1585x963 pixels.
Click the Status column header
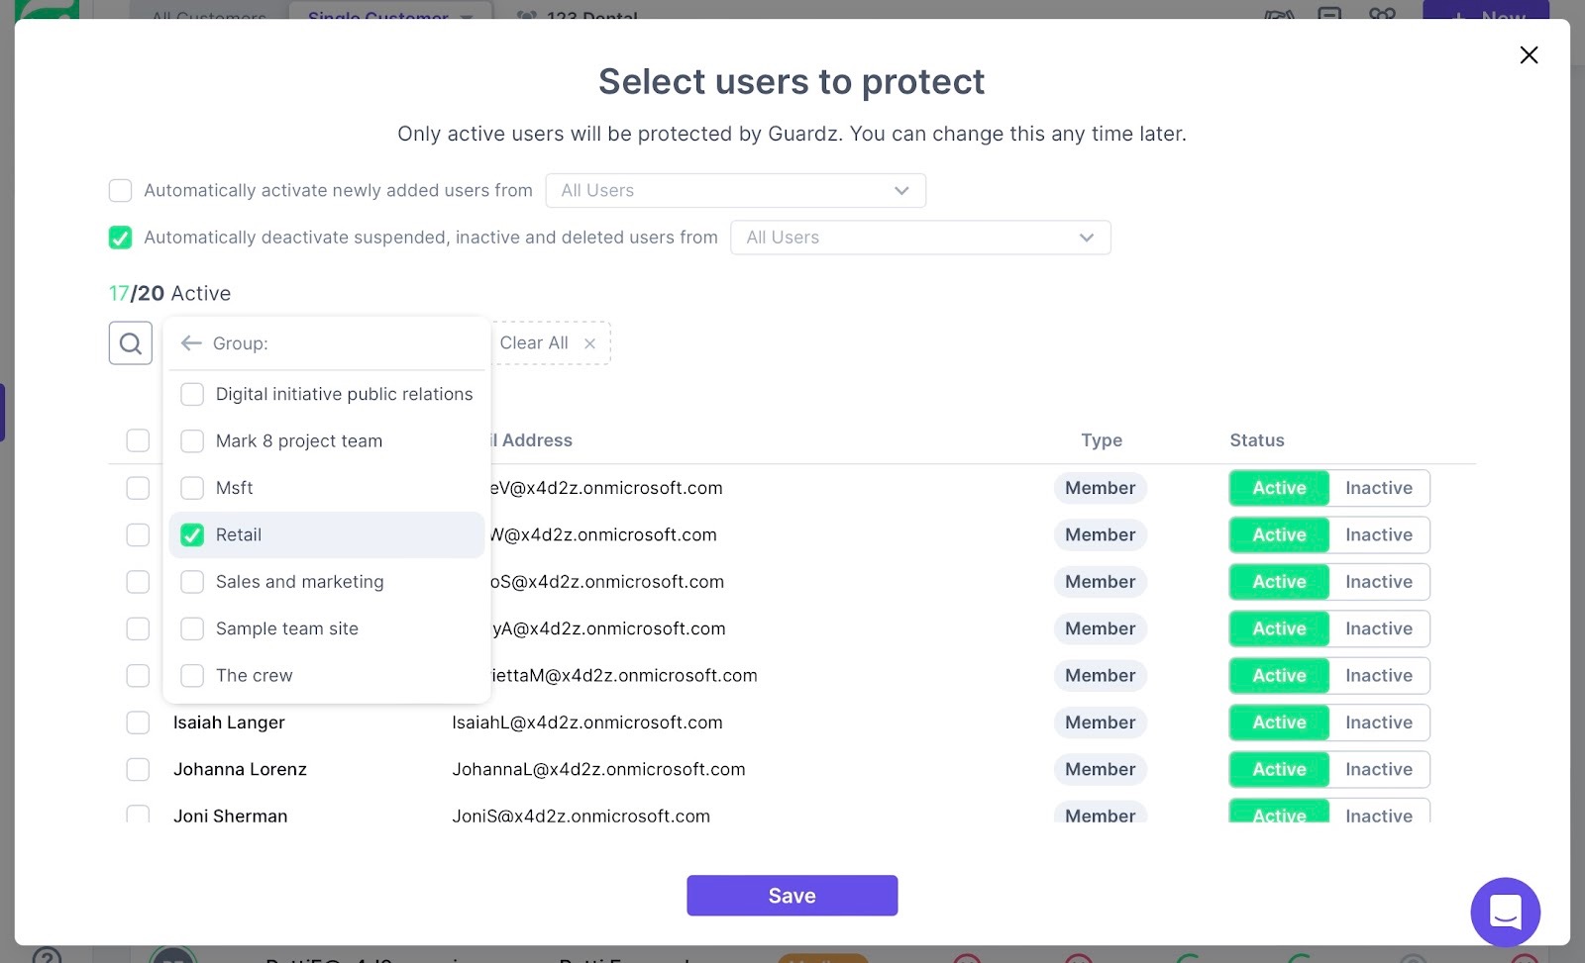click(1257, 440)
